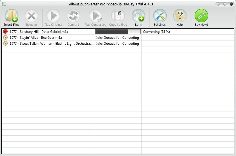Open the Burn disc icon

(138, 16)
